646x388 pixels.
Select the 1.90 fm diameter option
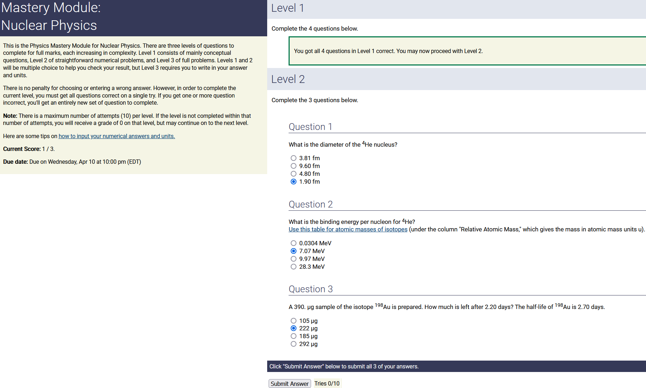pos(294,182)
